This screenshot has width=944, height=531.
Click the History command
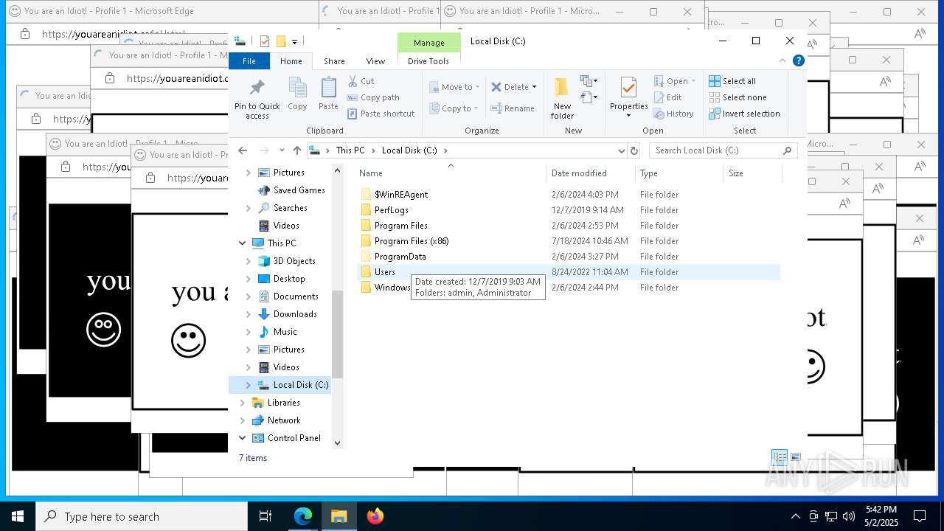(x=673, y=114)
